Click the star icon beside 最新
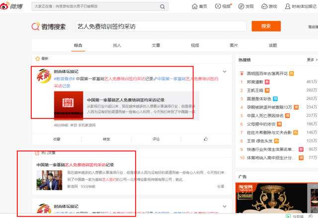The height and width of the screenshot is (218, 318). click(38, 59)
